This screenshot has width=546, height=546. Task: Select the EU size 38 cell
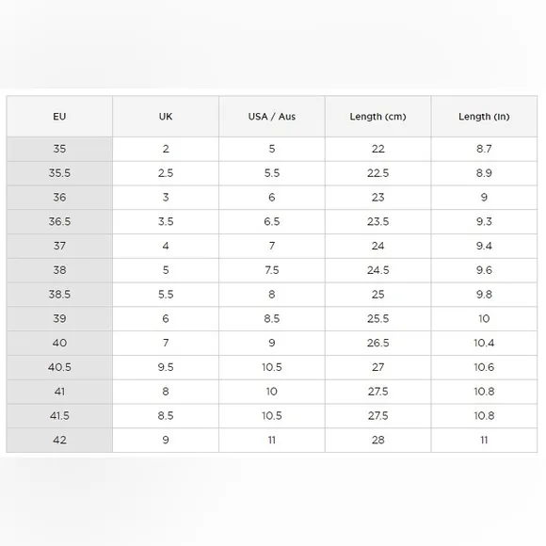pyautogui.click(x=59, y=270)
